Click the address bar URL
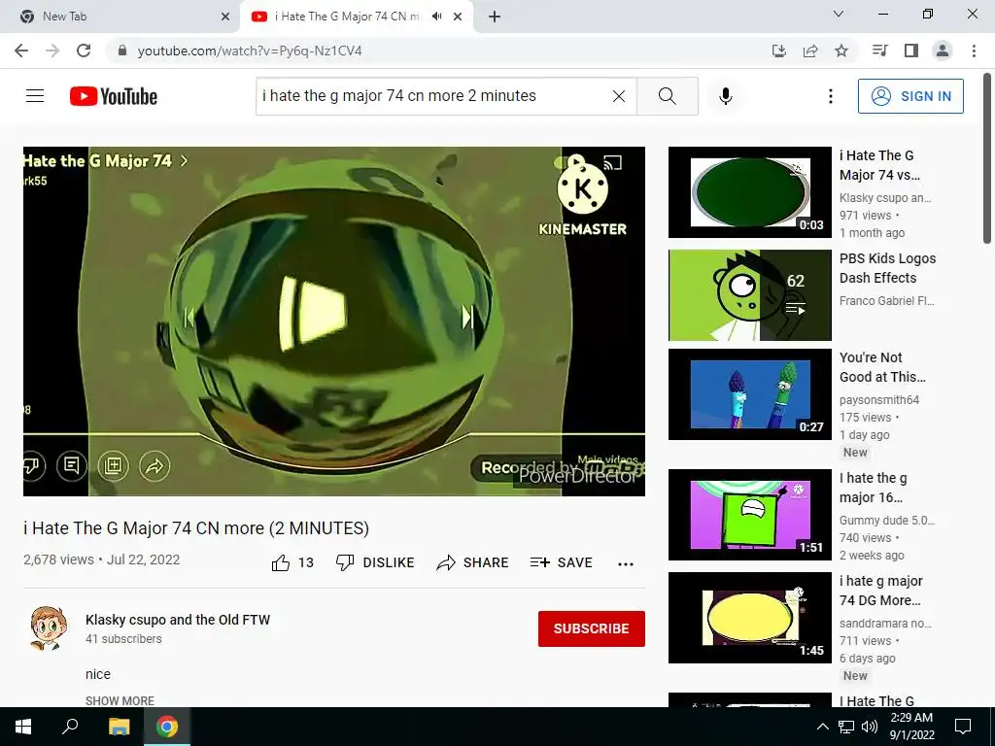 pyautogui.click(x=250, y=51)
